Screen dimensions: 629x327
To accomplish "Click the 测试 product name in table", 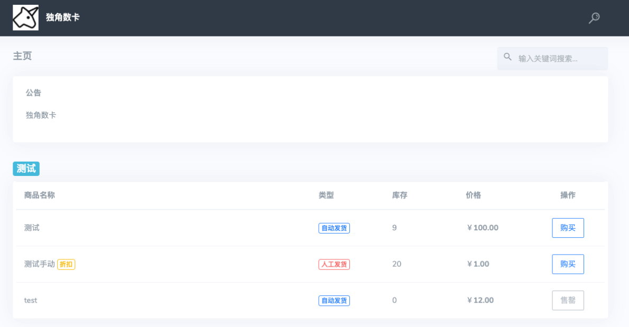I will click(x=32, y=228).
